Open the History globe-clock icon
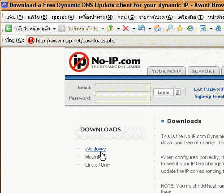 [x=190, y=28]
